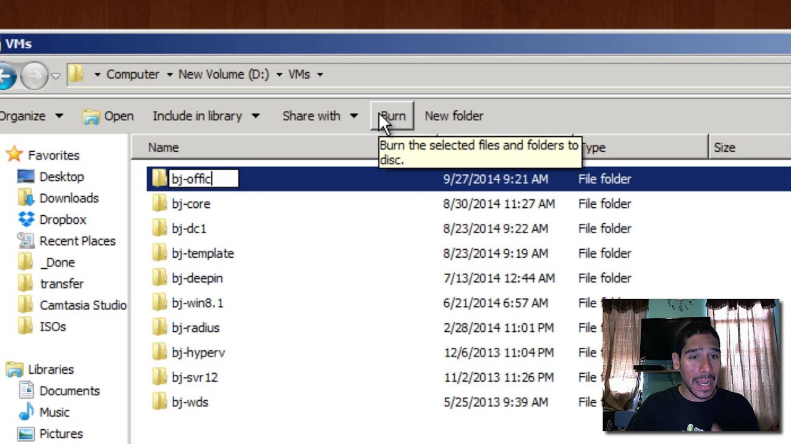Expand the dropdown arrow before Computer
This screenshot has width=791, height=444.
[x=97, y=75]
